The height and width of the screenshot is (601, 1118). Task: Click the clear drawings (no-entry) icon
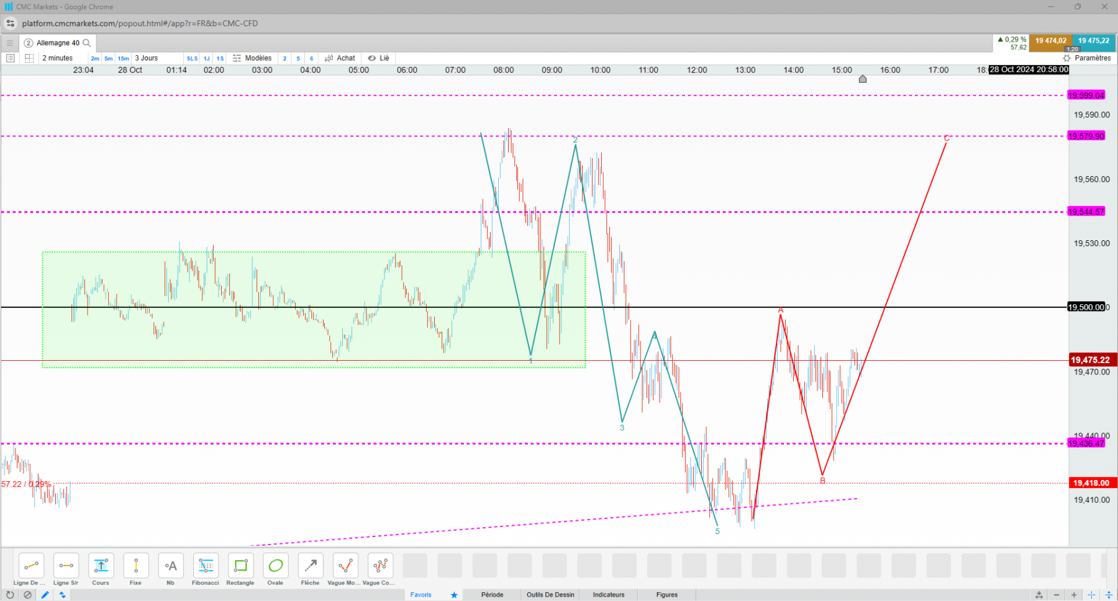coord(27,595)
